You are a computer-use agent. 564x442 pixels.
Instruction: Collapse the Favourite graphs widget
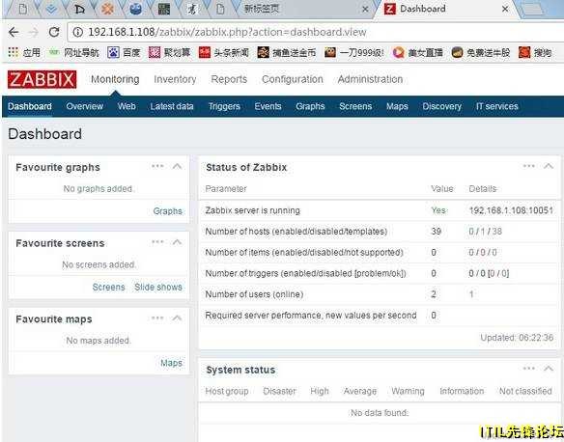click(x=177, y=166)
